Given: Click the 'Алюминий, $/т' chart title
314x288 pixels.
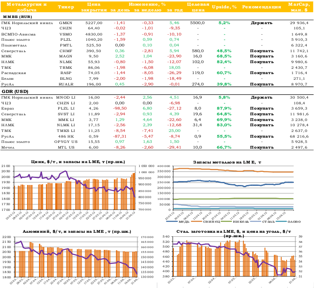Looking at the screenshot, I should (x=77, y=231).
